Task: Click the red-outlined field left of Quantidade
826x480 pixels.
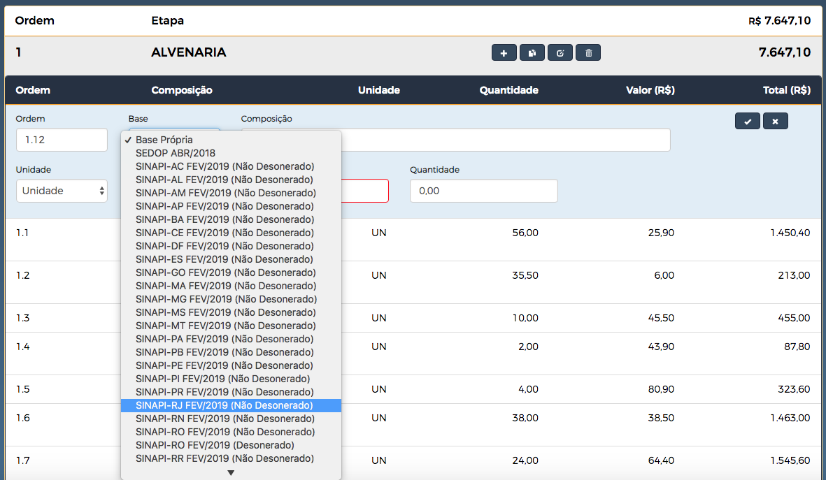Action: pyautogui.click(x=365, y=191)
